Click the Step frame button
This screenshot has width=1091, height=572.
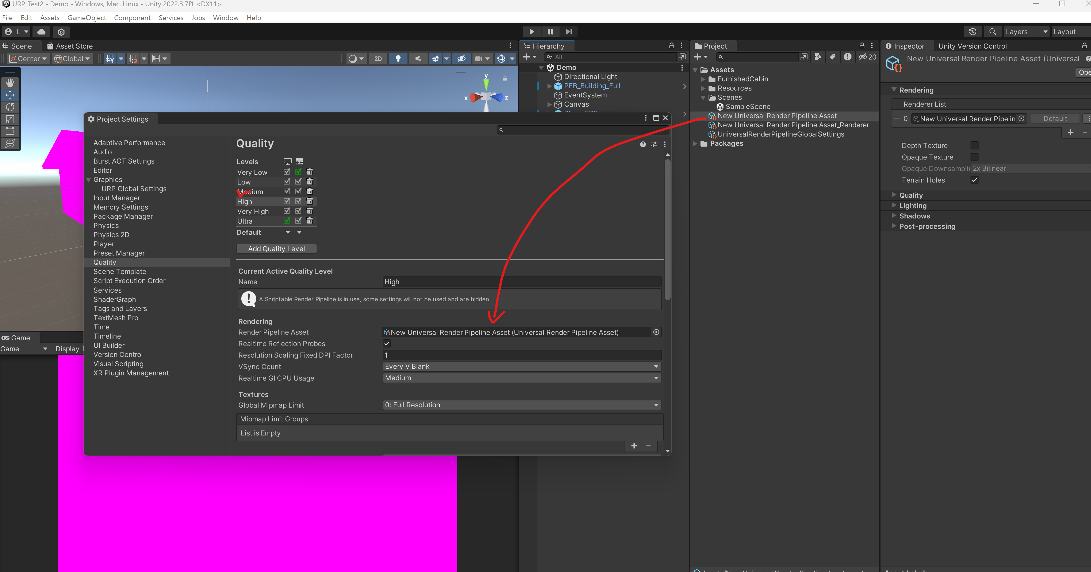tap(569, 31)
